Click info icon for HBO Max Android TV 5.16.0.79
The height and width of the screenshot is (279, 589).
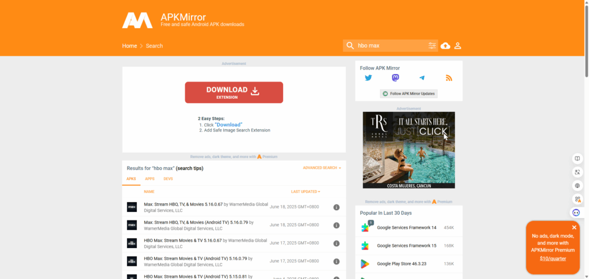(336, 261)
